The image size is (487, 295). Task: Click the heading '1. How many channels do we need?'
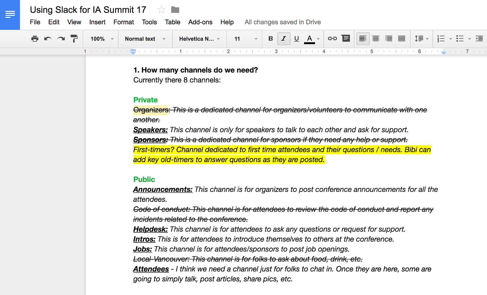195,70
